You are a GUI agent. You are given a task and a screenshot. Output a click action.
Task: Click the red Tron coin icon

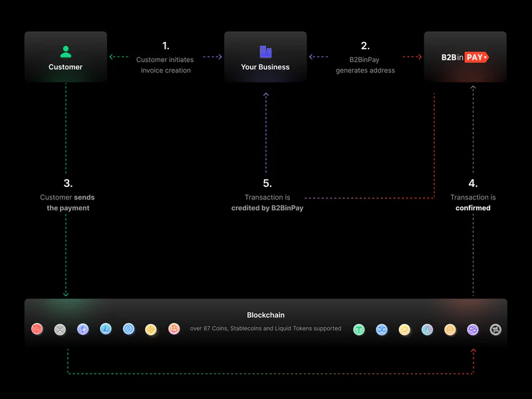(x=37, y=329)
